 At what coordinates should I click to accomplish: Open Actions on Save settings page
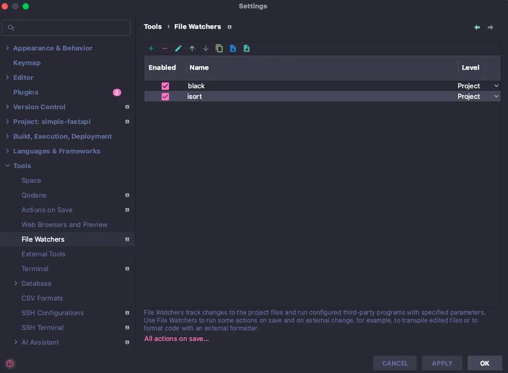[47, 210]
